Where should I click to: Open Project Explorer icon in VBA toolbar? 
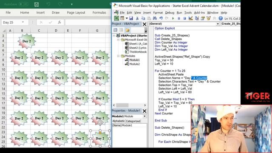click(197, 18)
